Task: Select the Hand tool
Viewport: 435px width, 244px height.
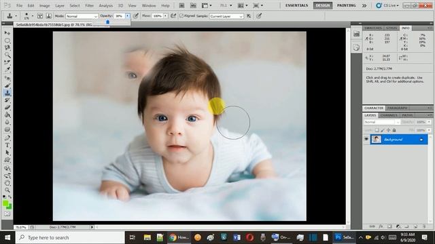Action: point(7,183)
